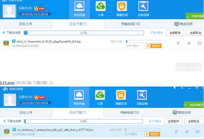Switch to 正在下载(1) tab in upper window
This screenshot has height=139, width=204.
78,24
